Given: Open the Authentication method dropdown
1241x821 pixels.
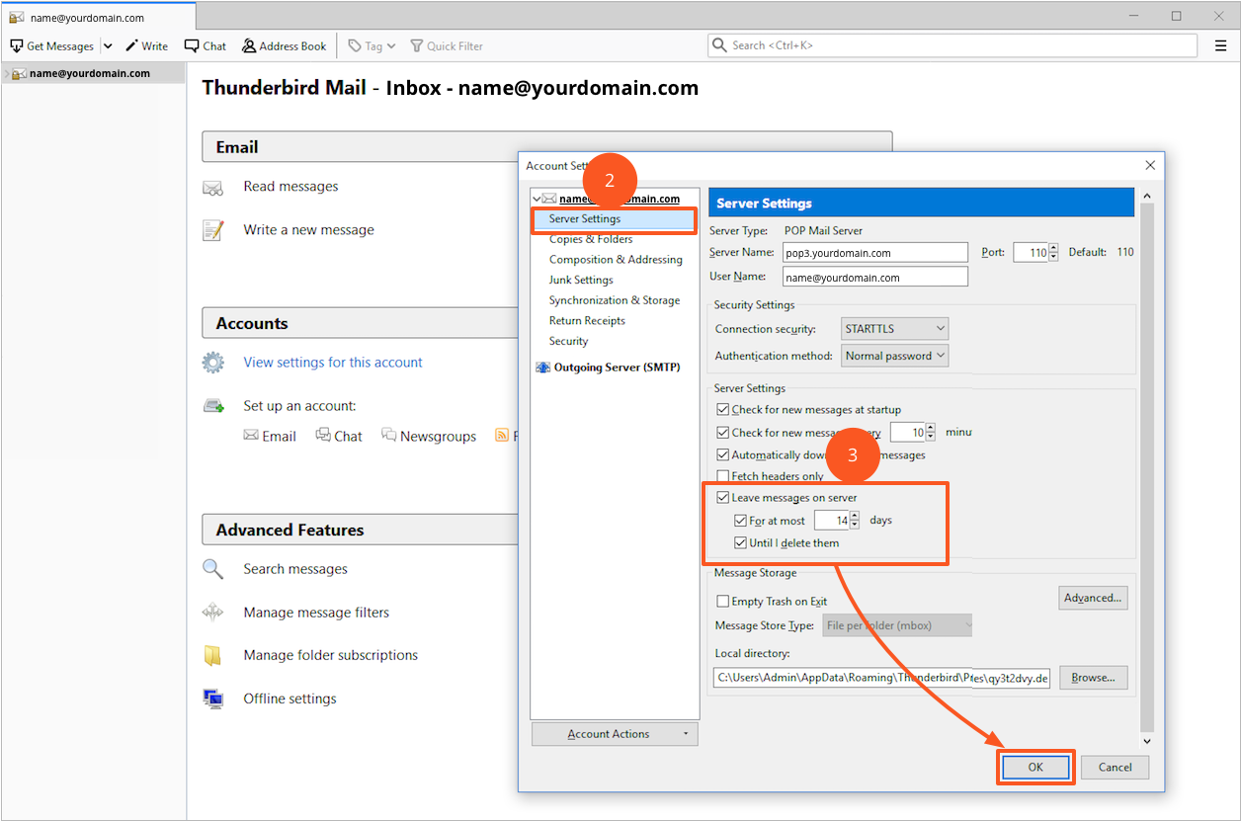Looking at the screenshot, I should [894, 356].
